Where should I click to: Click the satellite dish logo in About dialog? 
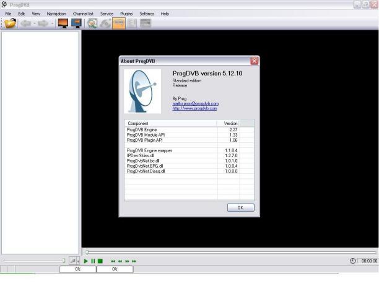click(142, 92)
